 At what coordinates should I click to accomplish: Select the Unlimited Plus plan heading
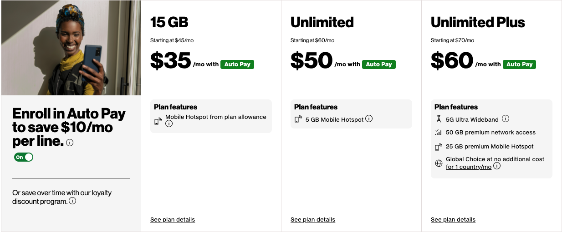478,22
